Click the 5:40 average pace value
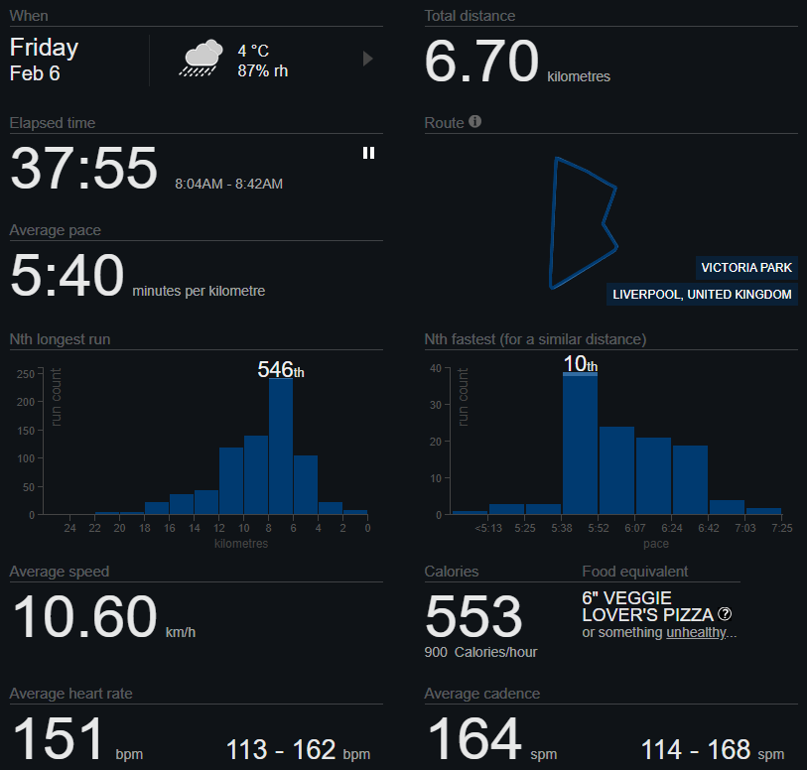This screenshot has width=807, height=770. pos(67,277)
